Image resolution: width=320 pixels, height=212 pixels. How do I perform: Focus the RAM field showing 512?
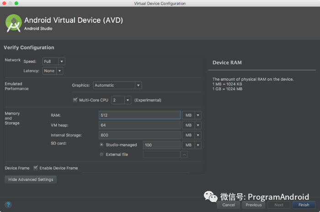(139, 115)
